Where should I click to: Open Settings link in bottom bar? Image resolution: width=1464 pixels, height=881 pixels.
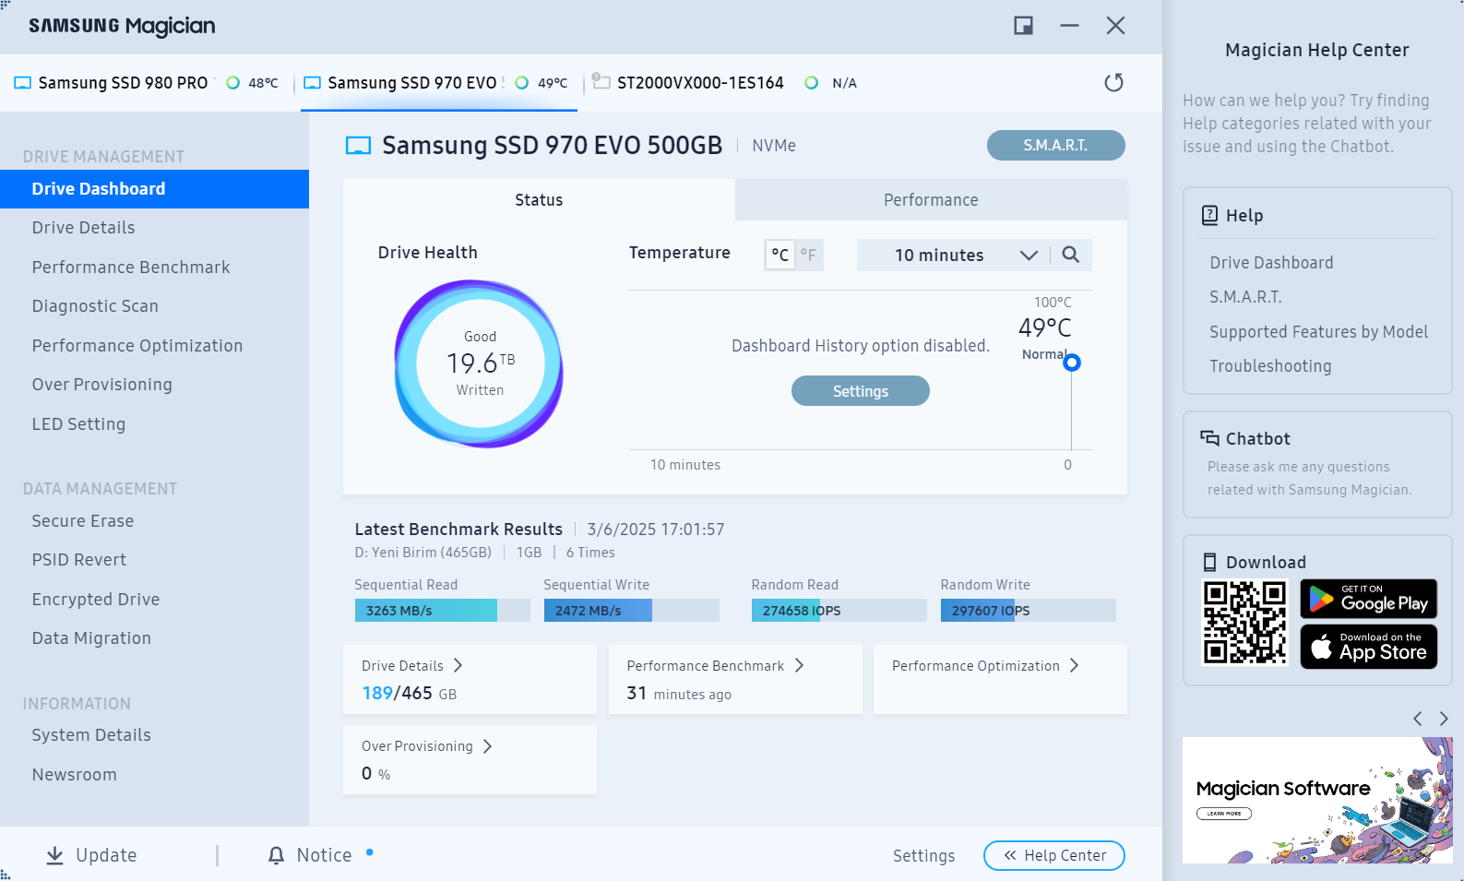[923, 856]
